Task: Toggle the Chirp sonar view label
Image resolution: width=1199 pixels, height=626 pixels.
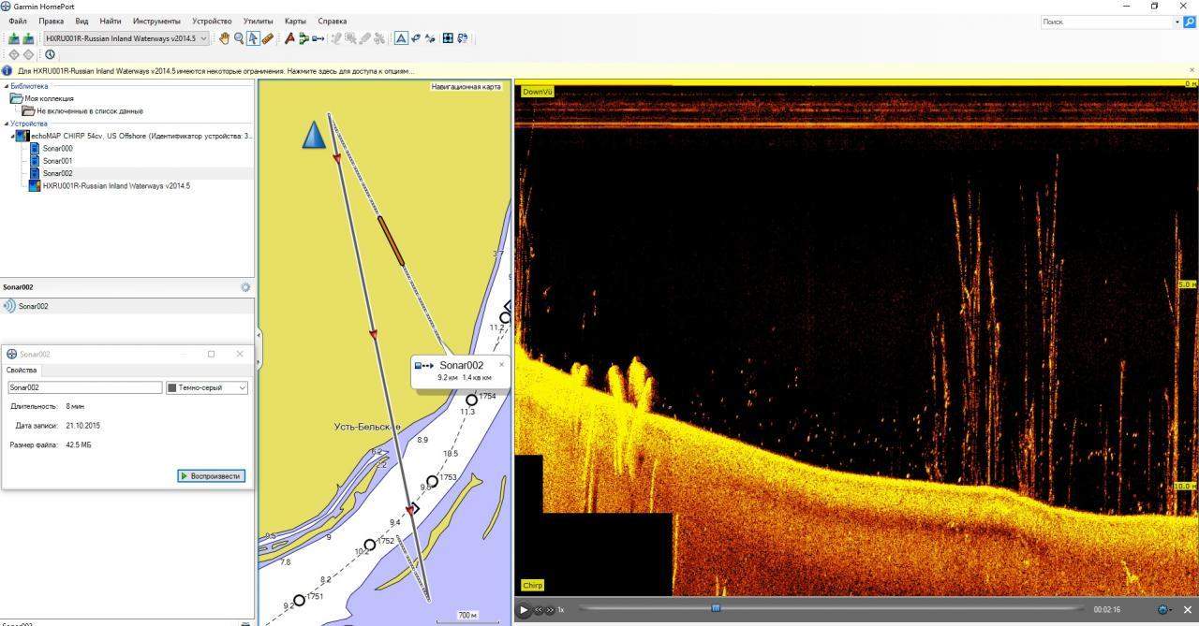Action: (x=532, y=586)
